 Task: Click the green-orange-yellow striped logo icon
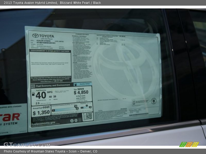[189, 145]
